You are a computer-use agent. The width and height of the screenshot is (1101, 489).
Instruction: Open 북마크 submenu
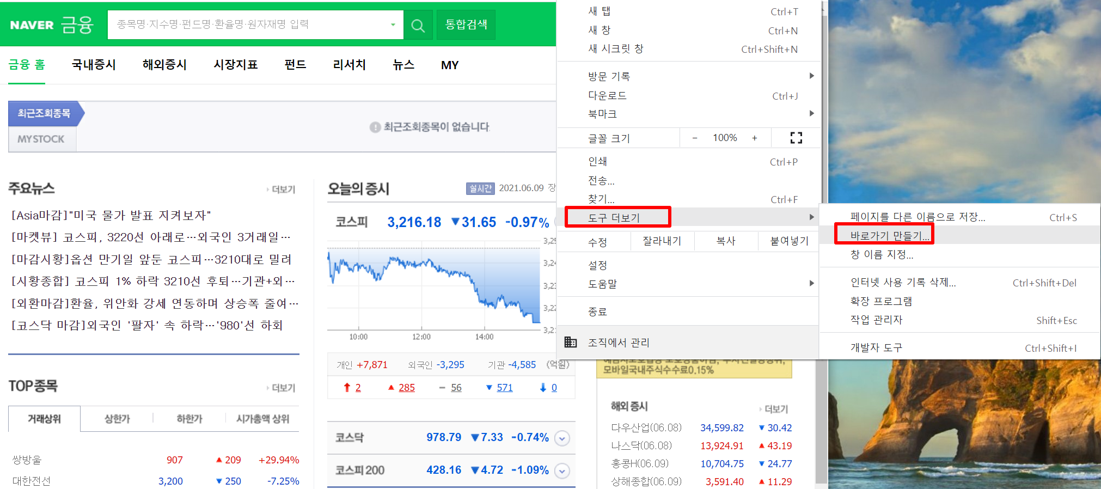pos(688,114)
